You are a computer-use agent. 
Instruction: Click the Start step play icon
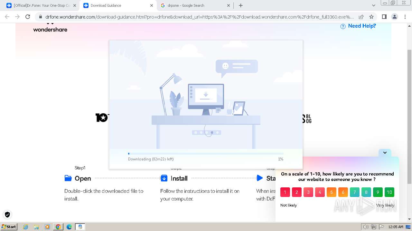click(x=259, y=178)
